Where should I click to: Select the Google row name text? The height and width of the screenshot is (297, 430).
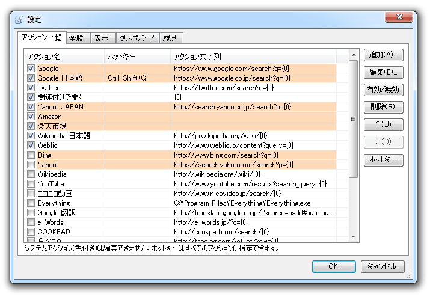click(x=48, y=69)
